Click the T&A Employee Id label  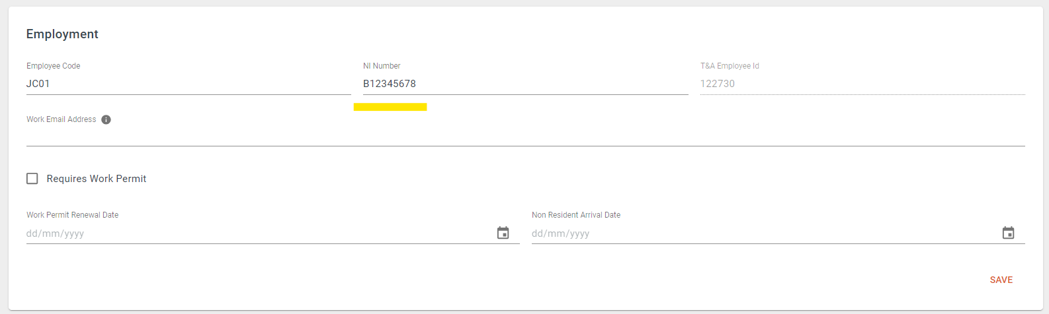tap(730, 66)
